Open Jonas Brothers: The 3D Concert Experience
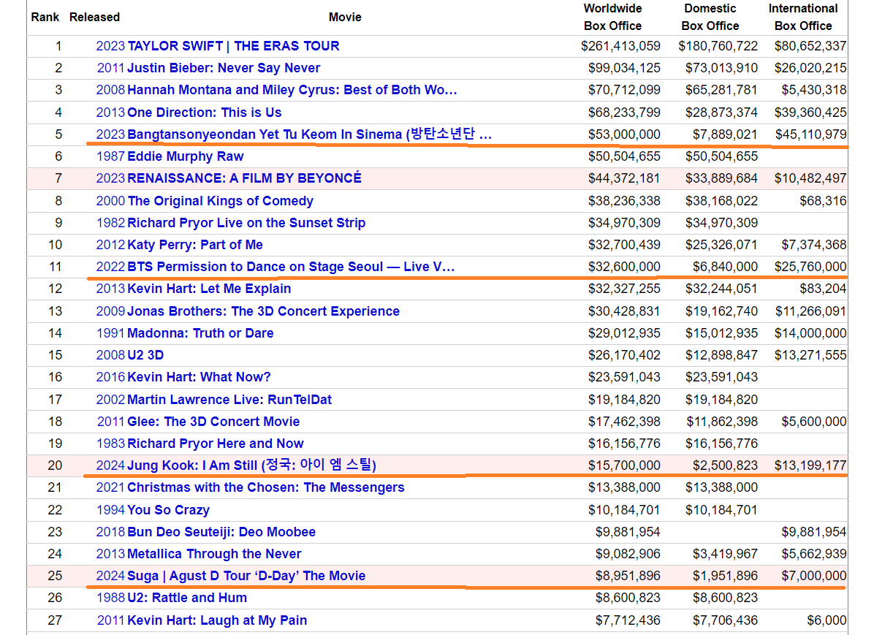This screenshot has width=874, height=635. tap(263, 311)
